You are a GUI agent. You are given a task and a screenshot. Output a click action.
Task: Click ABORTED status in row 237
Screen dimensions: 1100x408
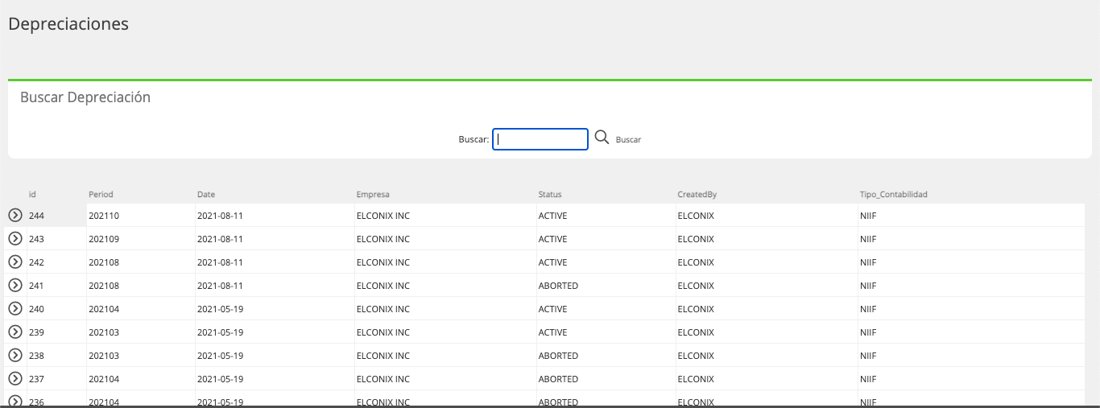click(x=558, y=379)
